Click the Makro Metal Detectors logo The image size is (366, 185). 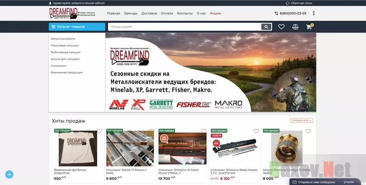229,105
